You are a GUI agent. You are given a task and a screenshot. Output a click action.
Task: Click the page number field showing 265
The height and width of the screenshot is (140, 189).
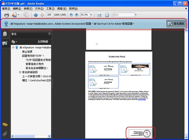coord(49,15)
